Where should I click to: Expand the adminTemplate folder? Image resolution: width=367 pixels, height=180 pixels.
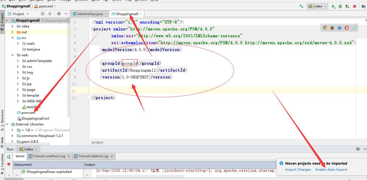coord(18,61)
